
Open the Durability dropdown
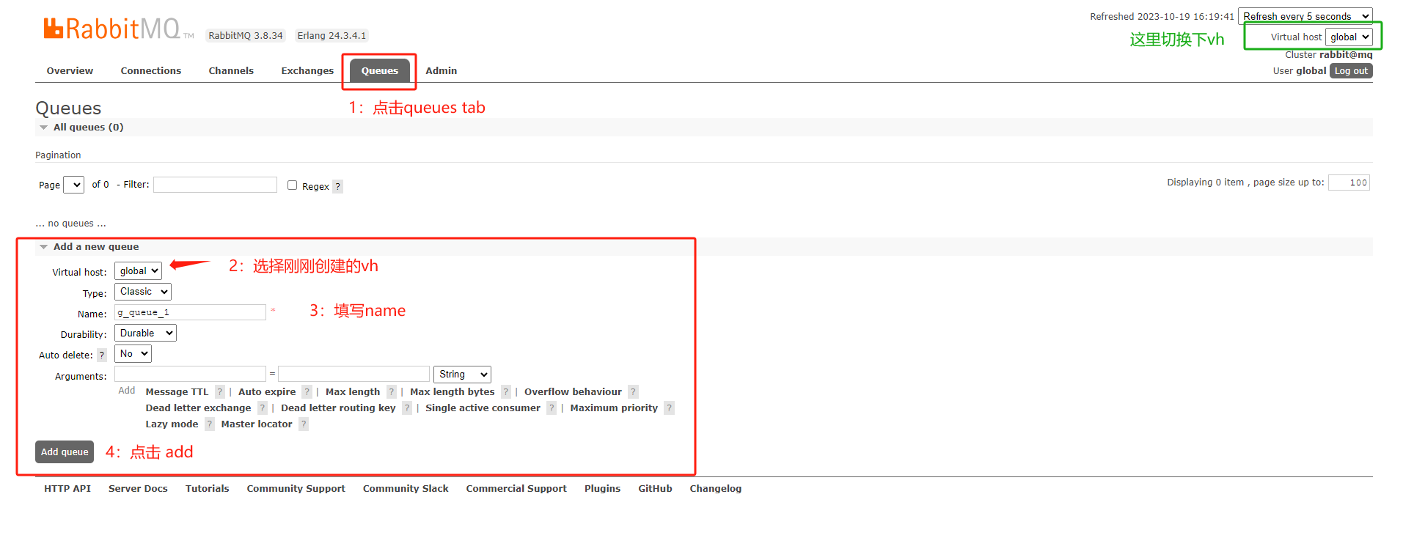pyautogui.click(x=145, y=333)
